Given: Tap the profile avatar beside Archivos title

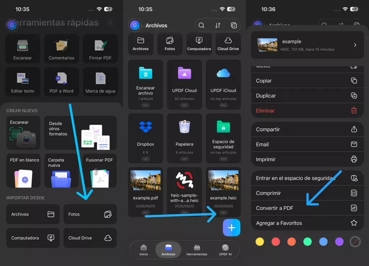Looking at the screenshot, I should [x=135, y=26].
